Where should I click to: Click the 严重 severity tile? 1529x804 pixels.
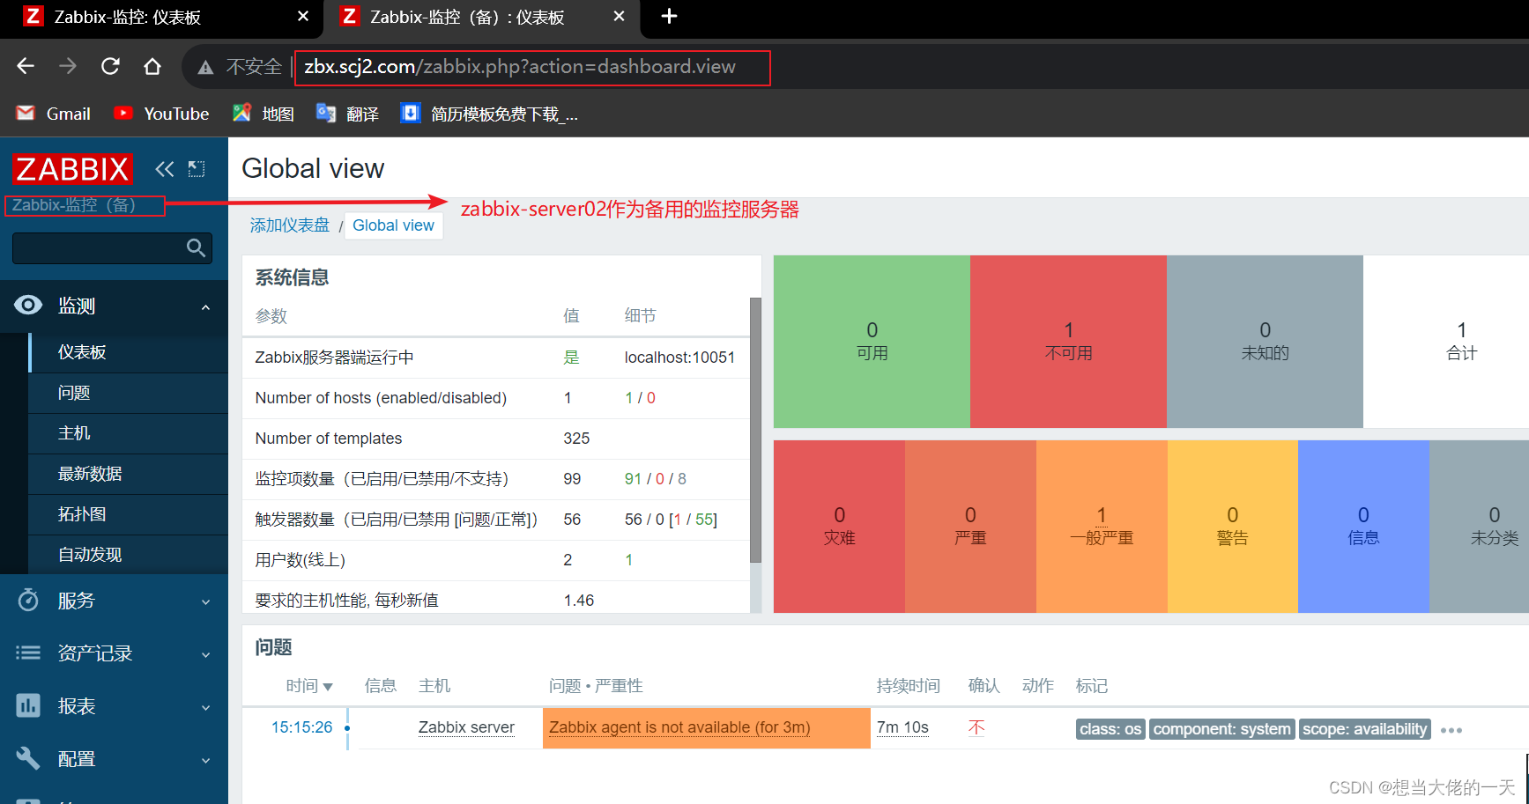(x=970, y=527)
